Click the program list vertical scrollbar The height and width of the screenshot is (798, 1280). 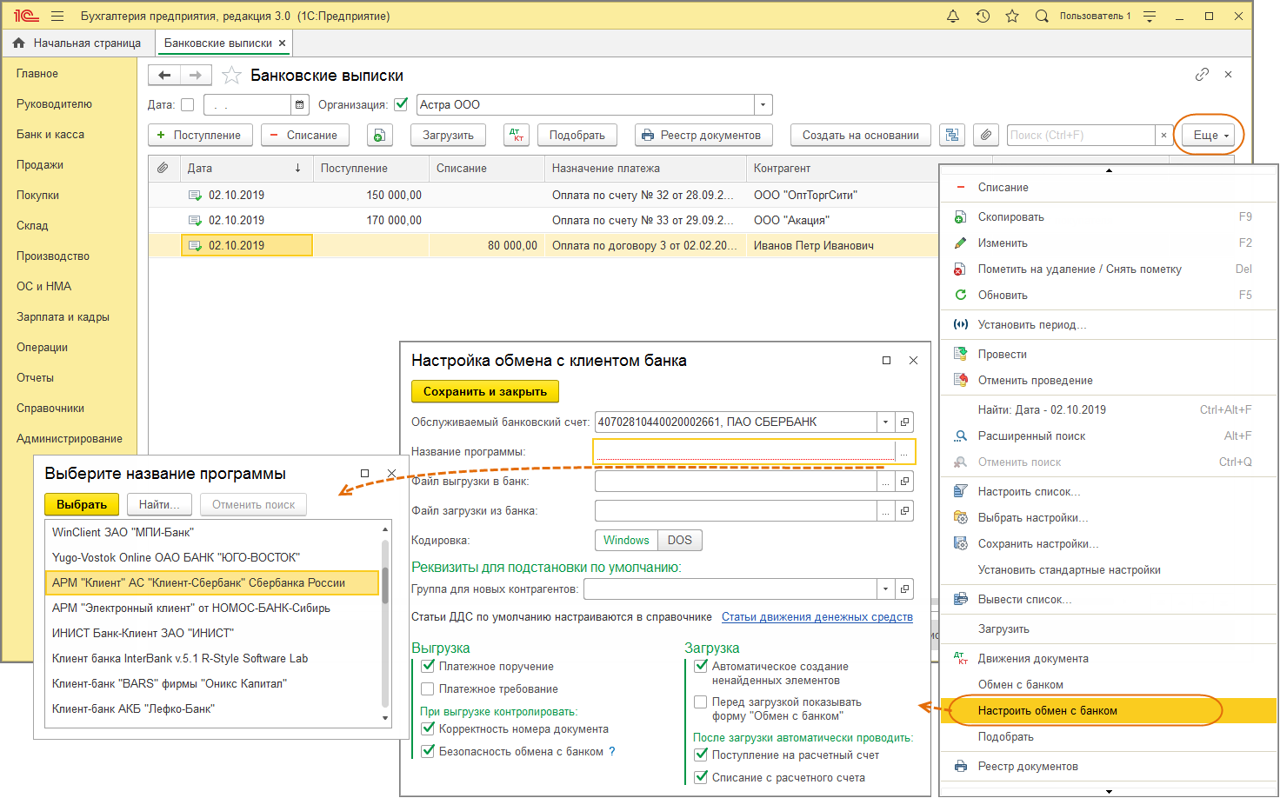click(385, 622)
